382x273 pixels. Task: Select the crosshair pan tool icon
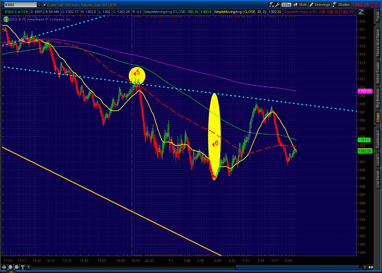4,267
